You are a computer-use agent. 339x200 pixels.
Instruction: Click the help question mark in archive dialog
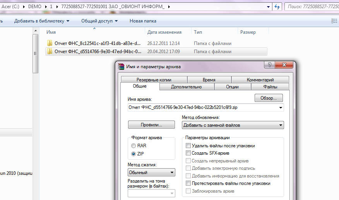tap(270, 65)
